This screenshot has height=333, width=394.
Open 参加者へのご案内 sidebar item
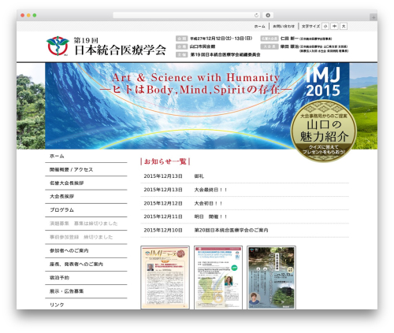(86, 250)
